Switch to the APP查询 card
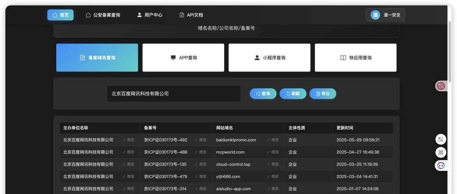457x194 pixels. tap(183, 57)
